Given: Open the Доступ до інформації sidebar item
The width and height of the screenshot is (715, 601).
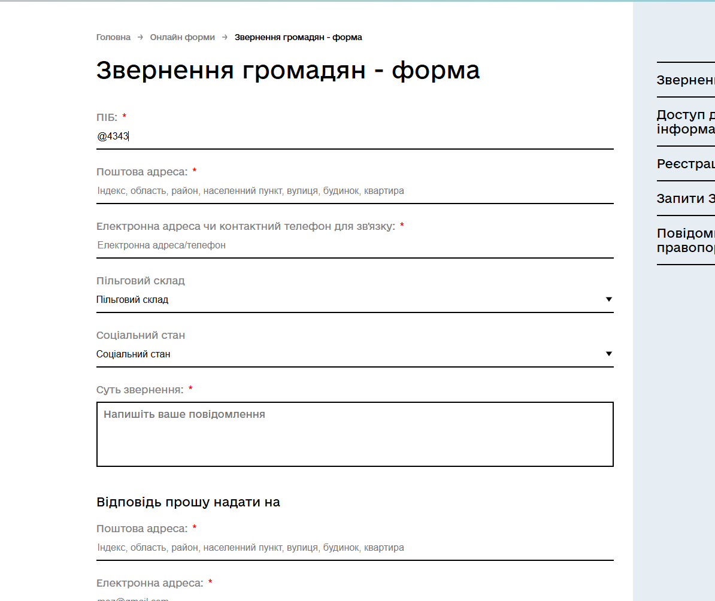Looking at the screenshot, I should point(686,122).
